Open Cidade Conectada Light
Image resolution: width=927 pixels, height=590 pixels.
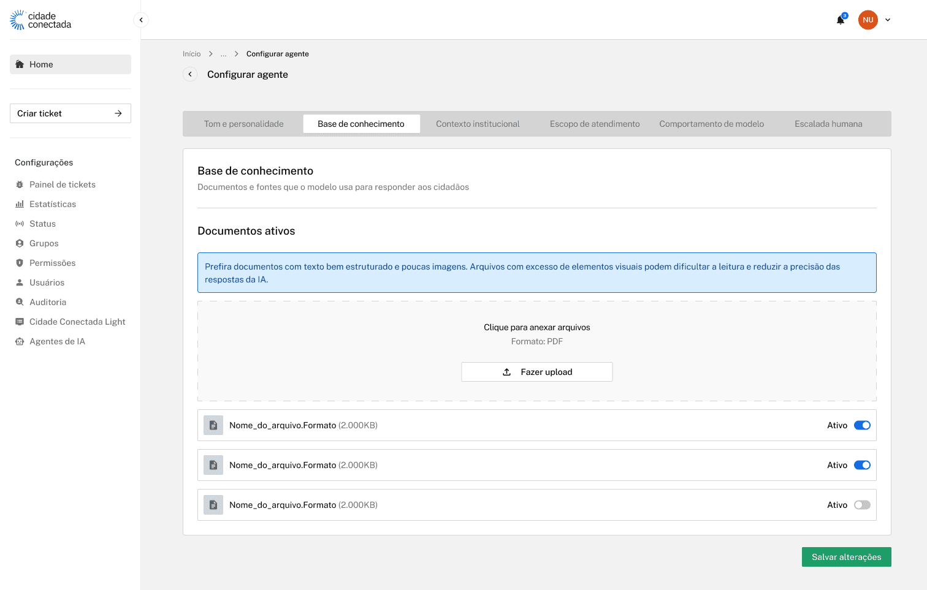click(x=71, y=322)
